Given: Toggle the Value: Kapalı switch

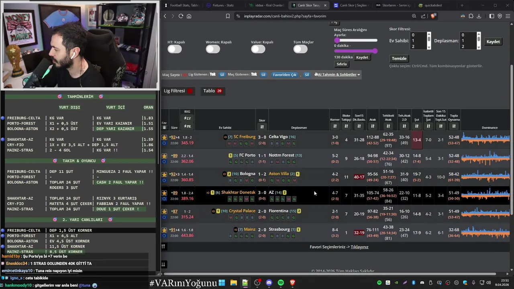Looking at the screenshot, I should click(x=258, y=49).
